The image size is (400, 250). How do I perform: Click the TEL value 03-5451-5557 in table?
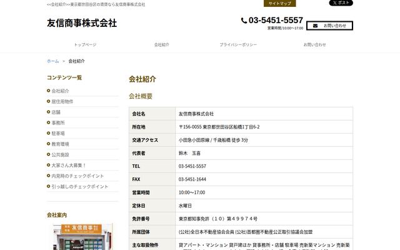192,166
